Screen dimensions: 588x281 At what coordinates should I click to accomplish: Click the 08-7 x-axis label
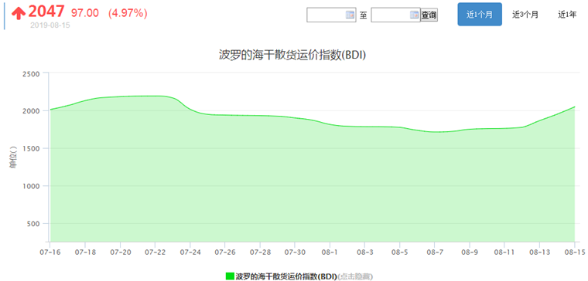(x=434, y=252)
